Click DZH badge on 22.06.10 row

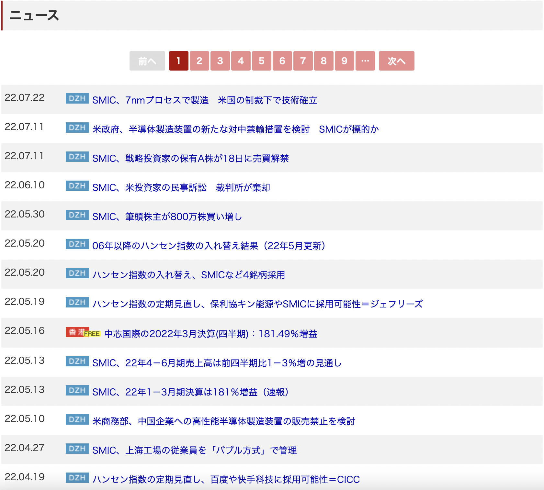[x=77, y=186]
